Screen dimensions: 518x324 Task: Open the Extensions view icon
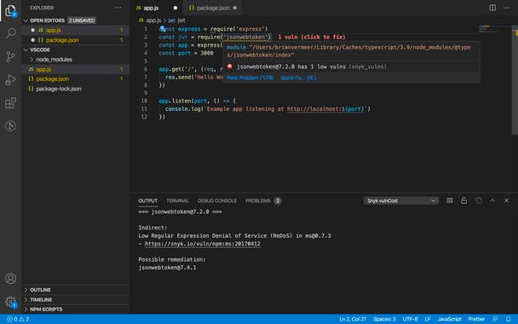[10, 103]
